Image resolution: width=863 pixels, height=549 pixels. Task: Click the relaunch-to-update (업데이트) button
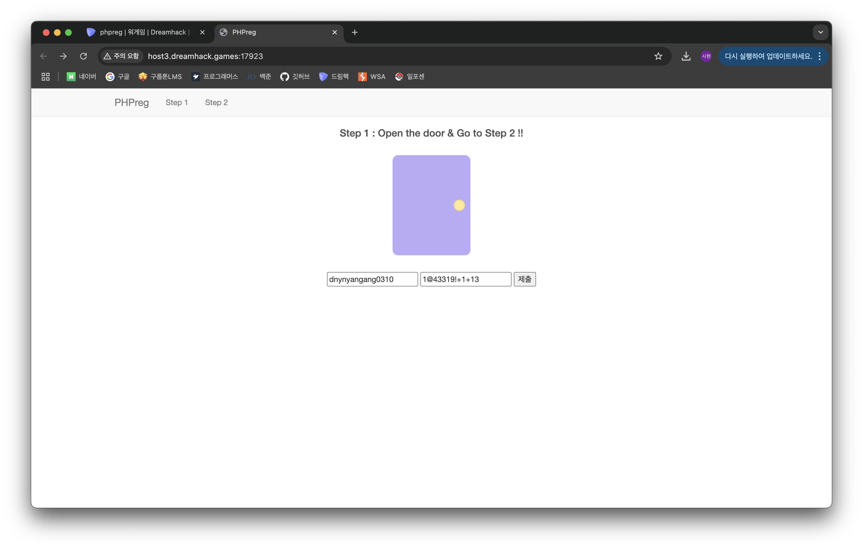coord(768,56)
